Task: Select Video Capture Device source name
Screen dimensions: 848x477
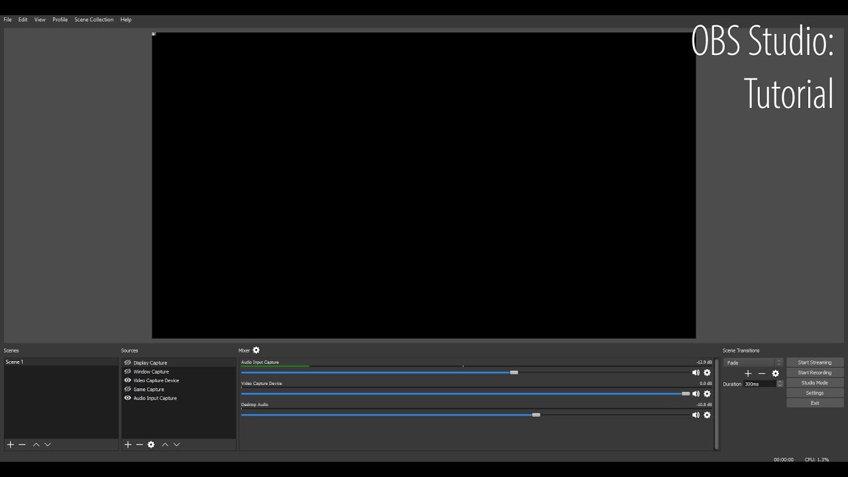Action: 156,380
